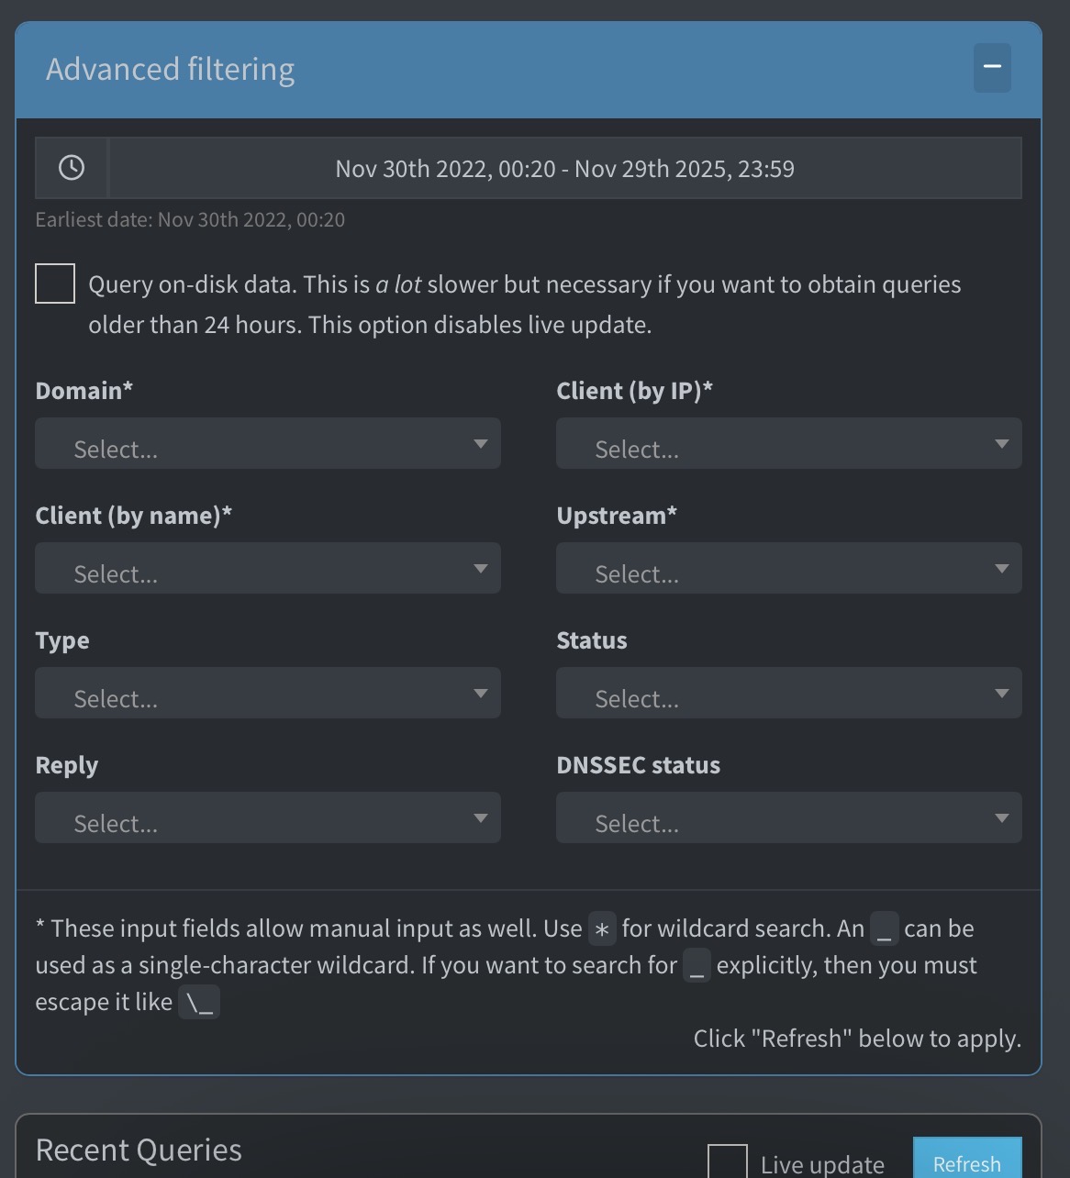Open the Domain dropdown arrow
Screen dimensions: 1070x1178
481,444
